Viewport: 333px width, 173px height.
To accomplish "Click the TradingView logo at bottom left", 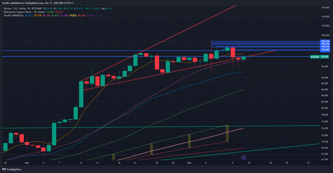I will point(12,169).
